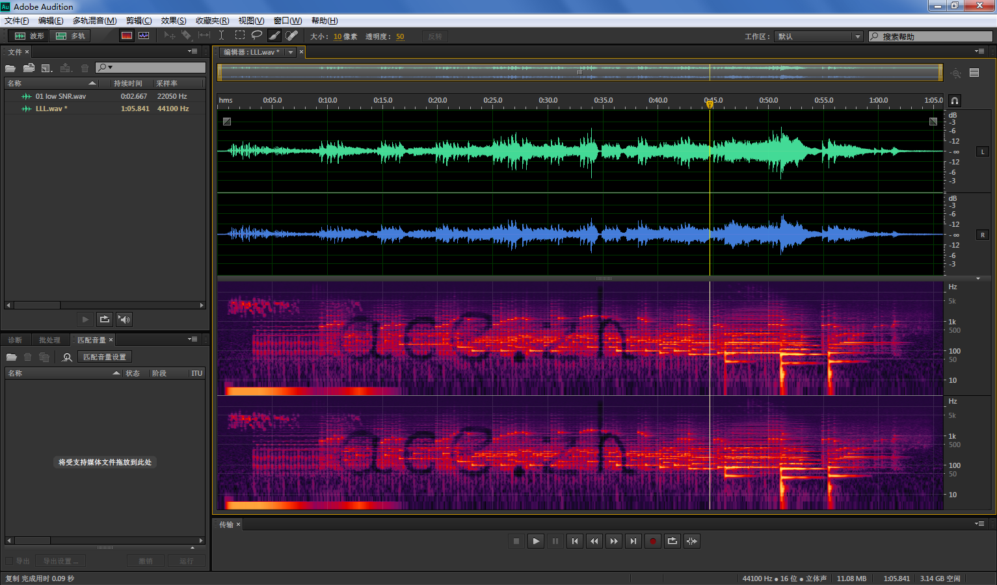The height and width of the screenshot is (585, 997).
Task: Switch to 多轨 multitrack view
Action: (71, 36)
